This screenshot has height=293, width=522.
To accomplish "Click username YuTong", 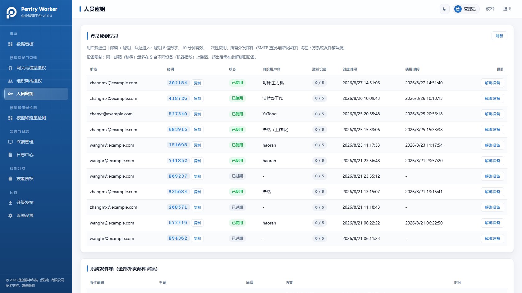I will [x=269, y=114].
